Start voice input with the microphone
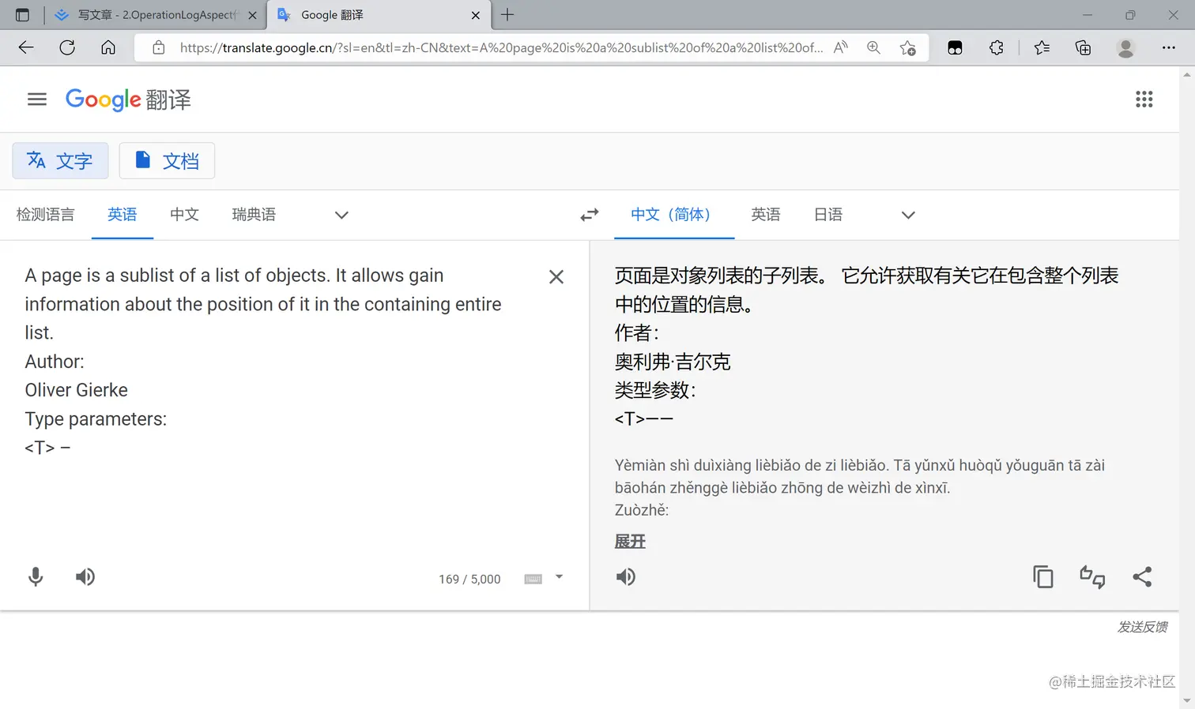Screen dimensions: 1195x709 pos(36,577)
